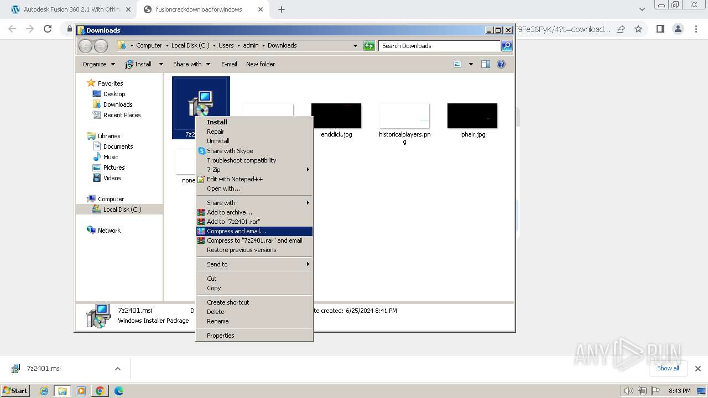Click Users in the address path
The width and height of the screenshot is (708, 398).
coord(226,45)
